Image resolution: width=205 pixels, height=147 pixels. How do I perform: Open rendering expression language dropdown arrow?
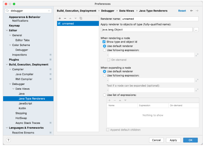108,55
